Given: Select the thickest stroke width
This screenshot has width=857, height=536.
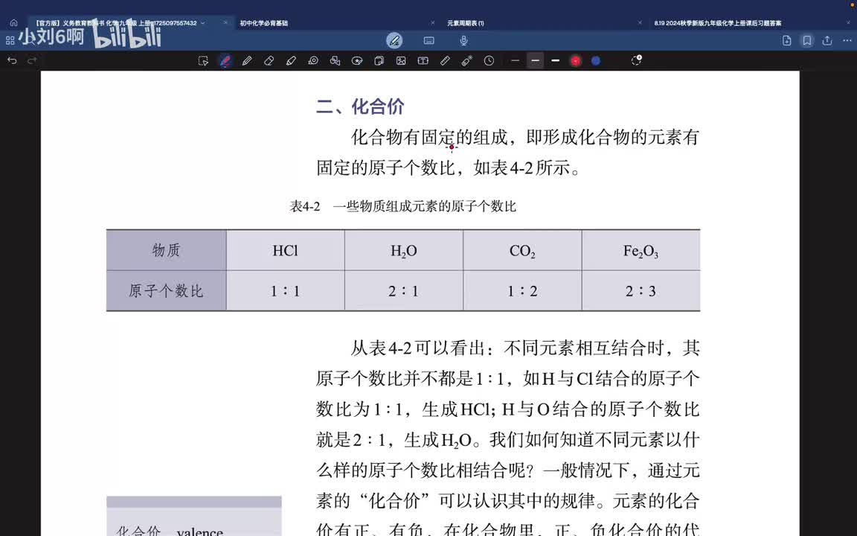Looking at the screenshot, I should click(555, 61).
